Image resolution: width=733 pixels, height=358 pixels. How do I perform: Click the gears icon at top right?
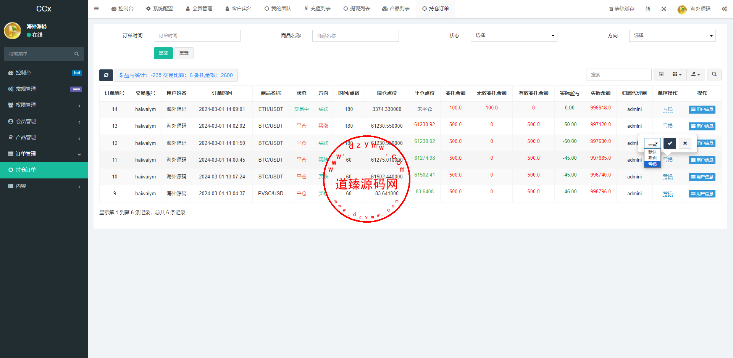(x=724, y=9)
